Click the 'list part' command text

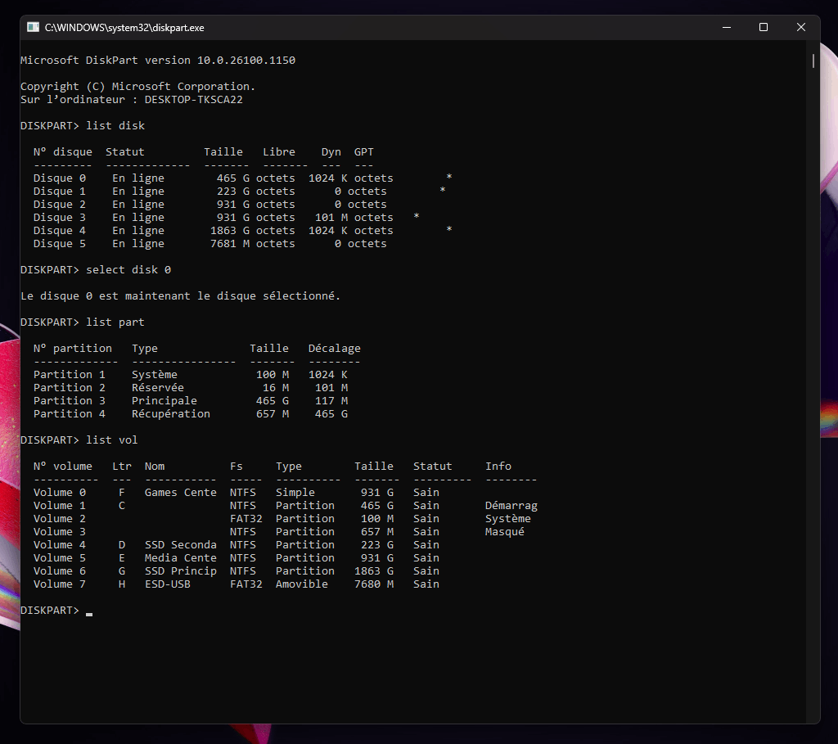coord(115,322)
